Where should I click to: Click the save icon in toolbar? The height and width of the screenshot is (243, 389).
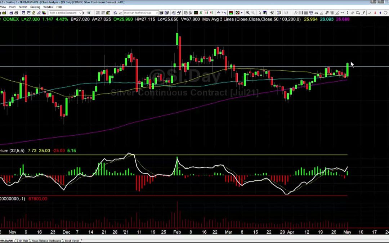[x=12, y=13]
